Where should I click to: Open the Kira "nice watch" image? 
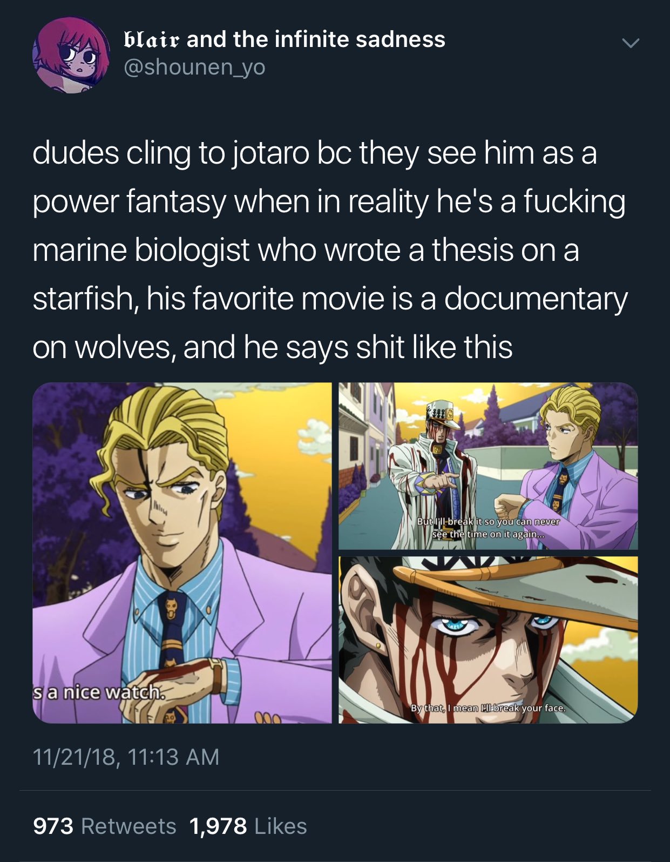pyautogui.click(x=182, y=553)
